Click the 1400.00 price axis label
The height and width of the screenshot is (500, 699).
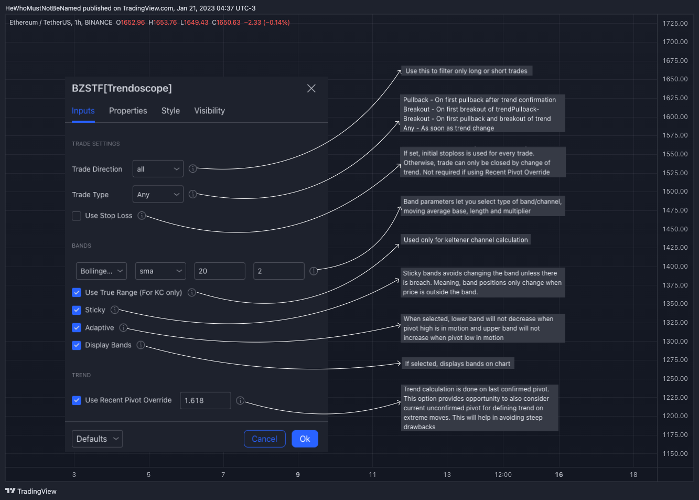[x=675, y=266]
